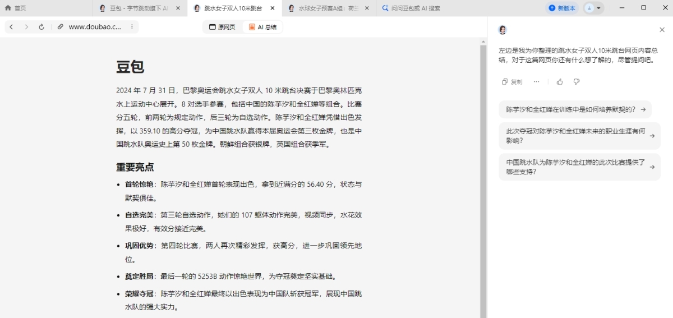Dislike the reply with thumbs-down icon

577,81
